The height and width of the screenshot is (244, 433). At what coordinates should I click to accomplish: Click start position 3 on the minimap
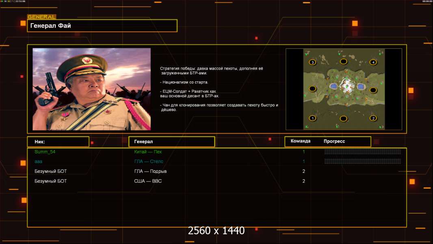(x=312, y=62)
